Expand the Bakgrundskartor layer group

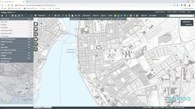pyautogui.click(x=17, y=61)
